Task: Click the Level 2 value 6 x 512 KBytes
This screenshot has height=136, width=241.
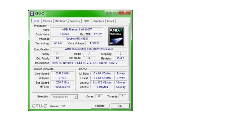Action: pos(102,83)
